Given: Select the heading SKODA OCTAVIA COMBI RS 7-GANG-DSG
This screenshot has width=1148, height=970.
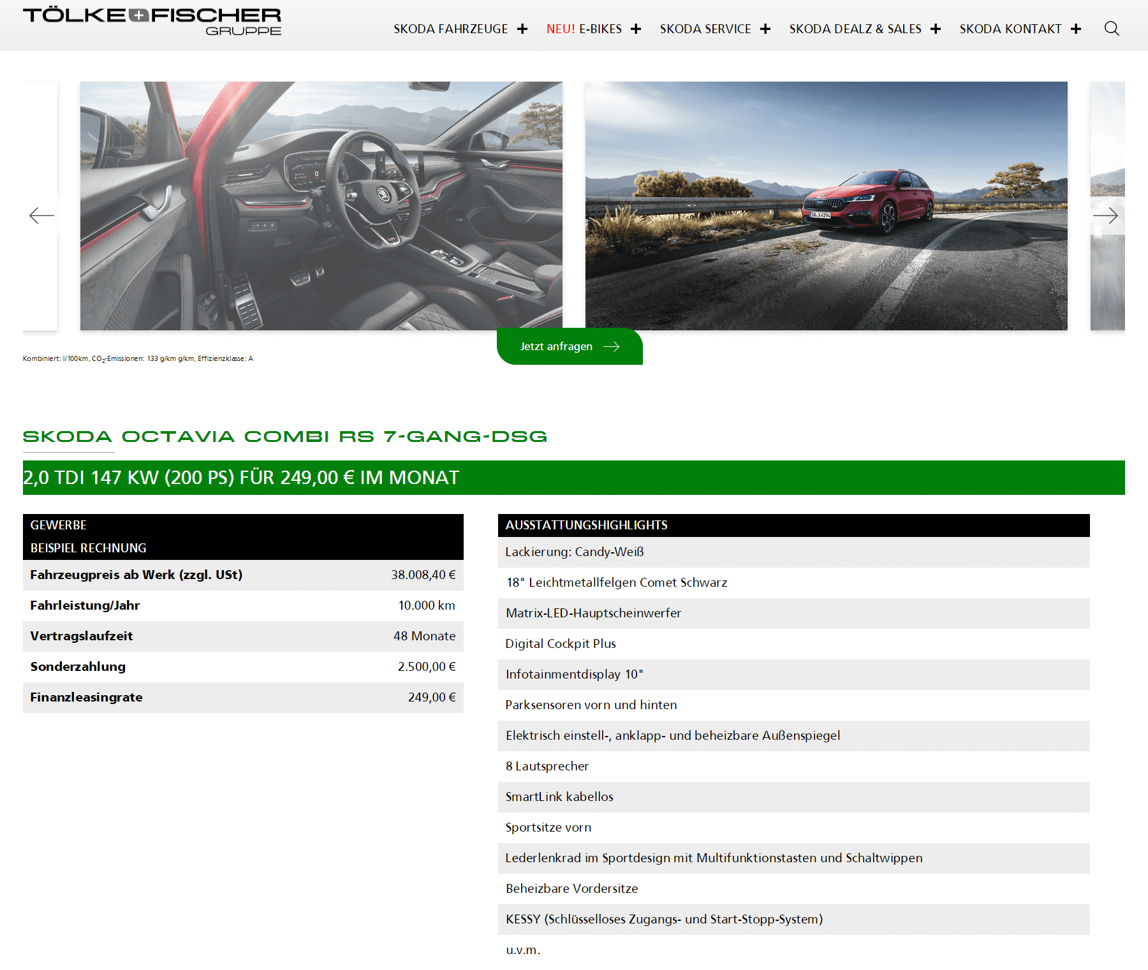Looking at the screenshot, I should point(285,436).
